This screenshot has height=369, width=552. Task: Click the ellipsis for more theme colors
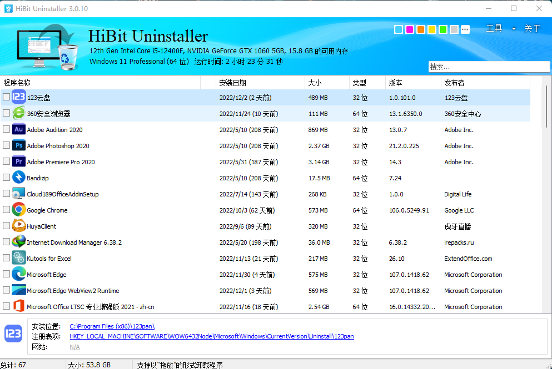[x=465, y=29]
